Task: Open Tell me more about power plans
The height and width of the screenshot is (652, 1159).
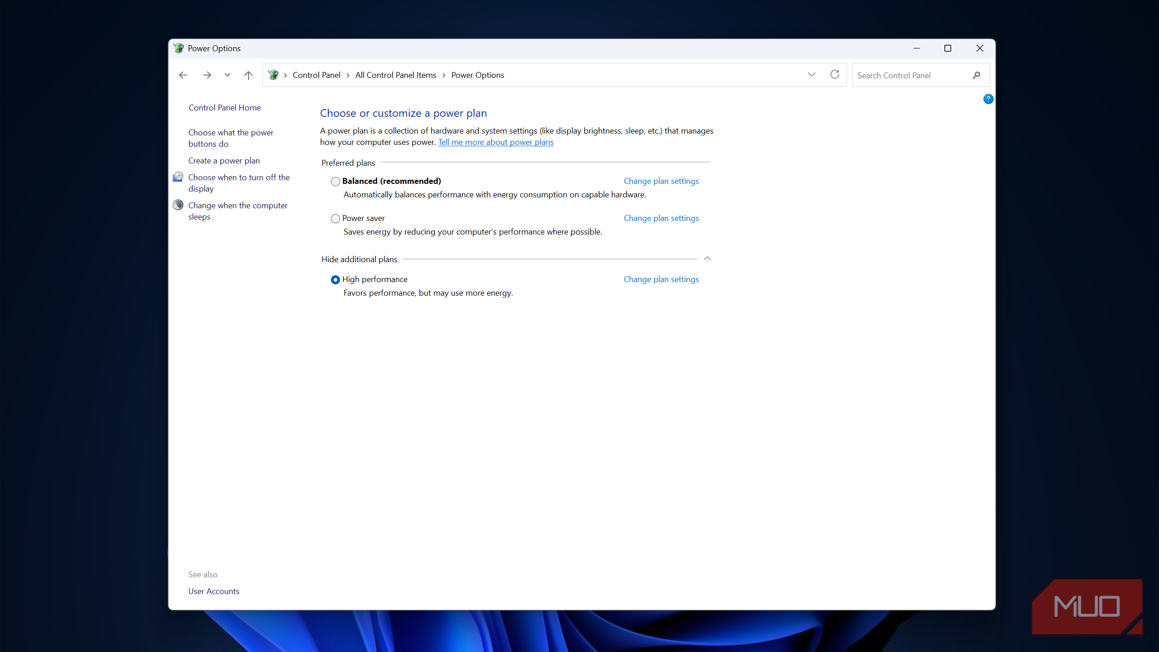Action: [x=496, y=142]
